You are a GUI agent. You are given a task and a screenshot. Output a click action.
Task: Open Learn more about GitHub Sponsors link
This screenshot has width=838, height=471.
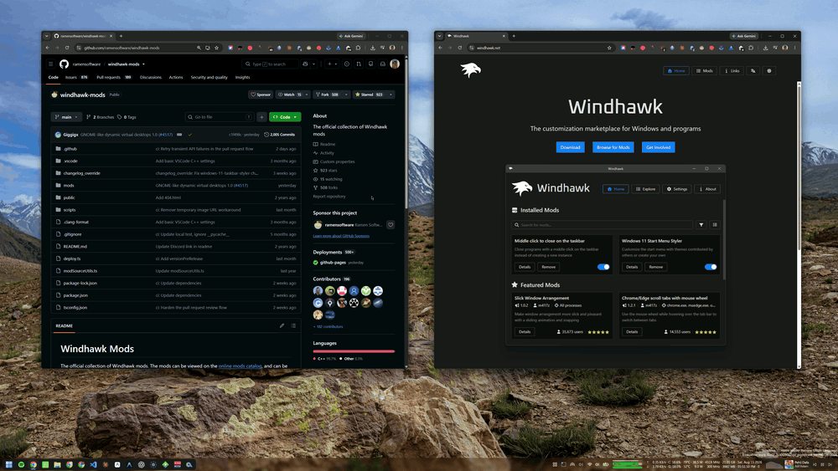click(x=341, y=236)
